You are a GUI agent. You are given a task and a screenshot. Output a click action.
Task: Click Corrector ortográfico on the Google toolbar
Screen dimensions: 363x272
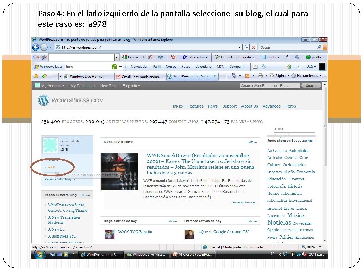point(235,57)
